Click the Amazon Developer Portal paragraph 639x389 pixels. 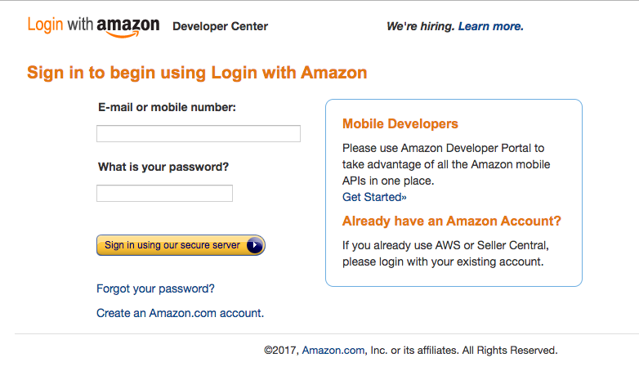pyautogui.click(x=446, y=164)
